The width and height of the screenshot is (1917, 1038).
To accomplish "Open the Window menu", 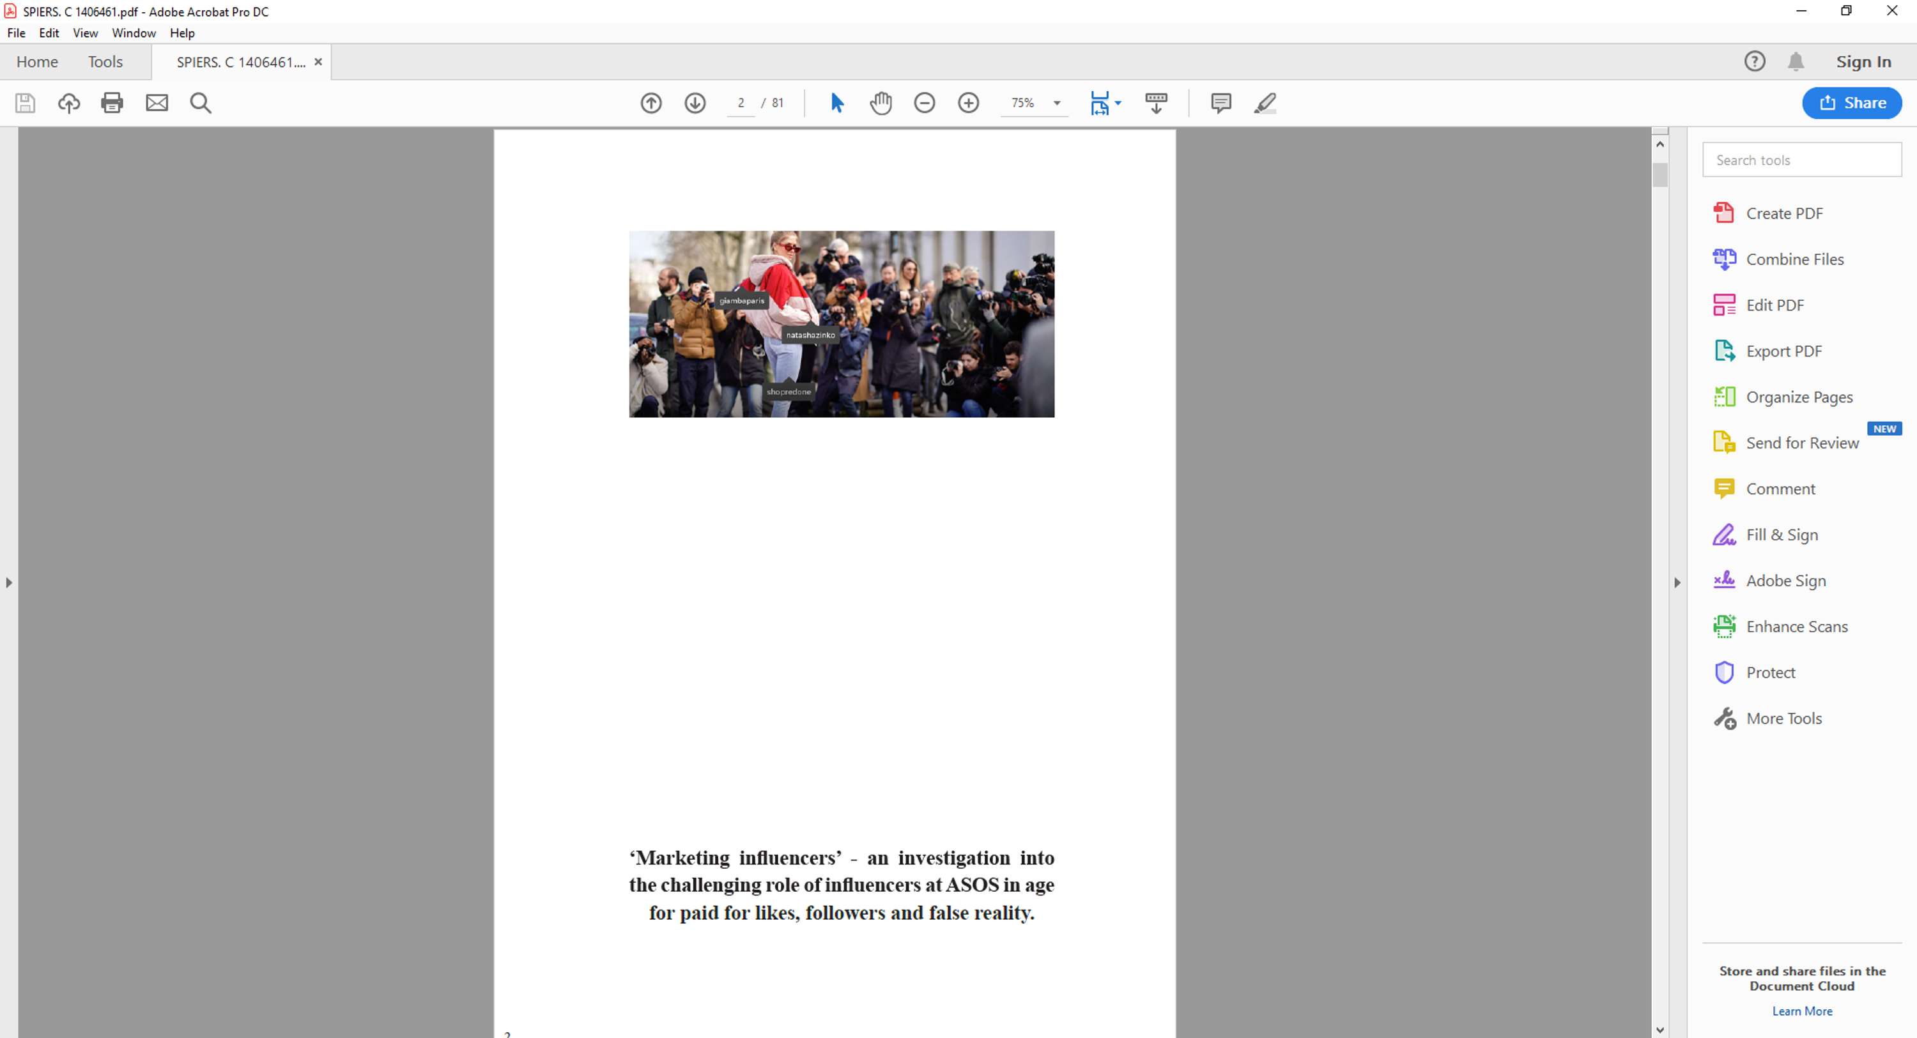I will (134, 33).
